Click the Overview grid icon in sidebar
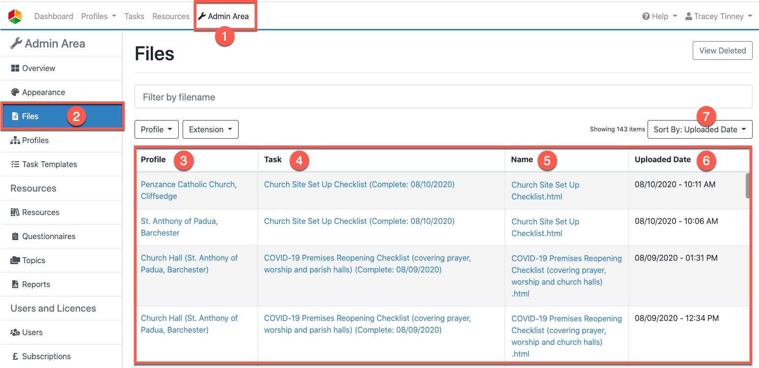 tap(15, 68)
